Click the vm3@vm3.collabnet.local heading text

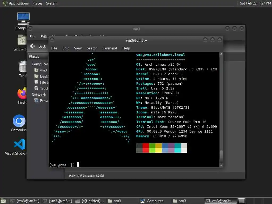point(160,55)
